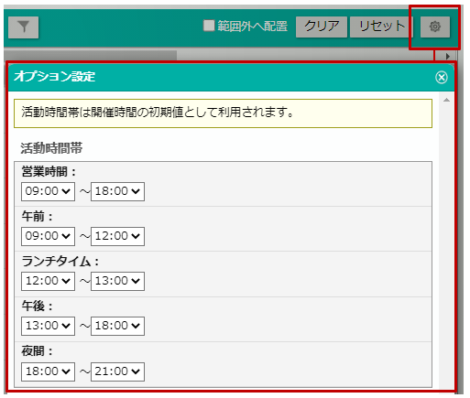Image resolution: width=470 pixels, height=398 pixels.
Task: Open 午後 start time 13:00 dropdown
Action: point(48,326)
